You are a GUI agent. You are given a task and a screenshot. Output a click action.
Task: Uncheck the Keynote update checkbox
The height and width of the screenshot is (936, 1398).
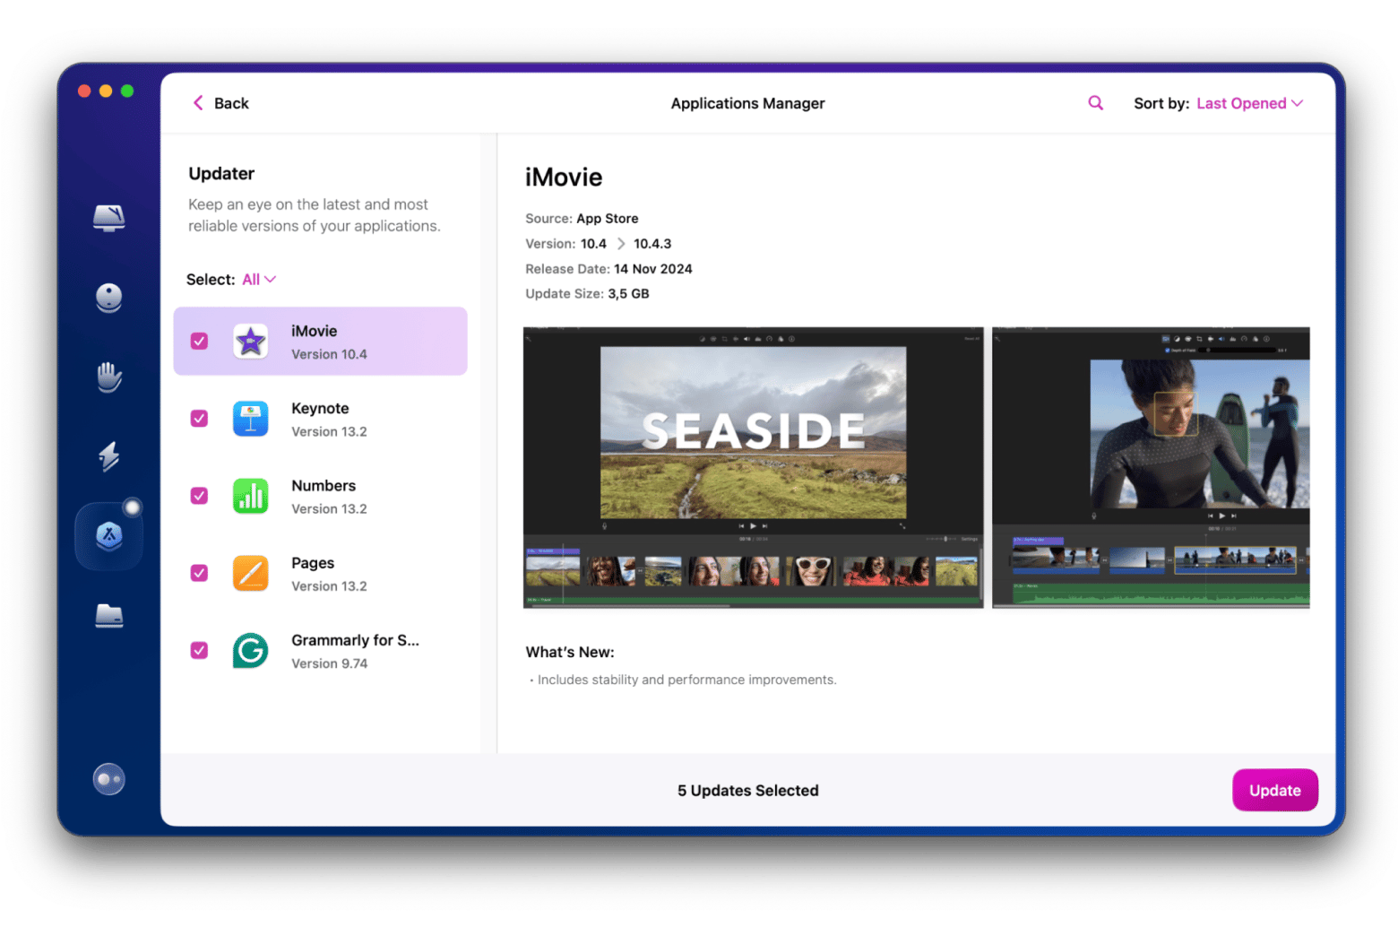[199, 419]
